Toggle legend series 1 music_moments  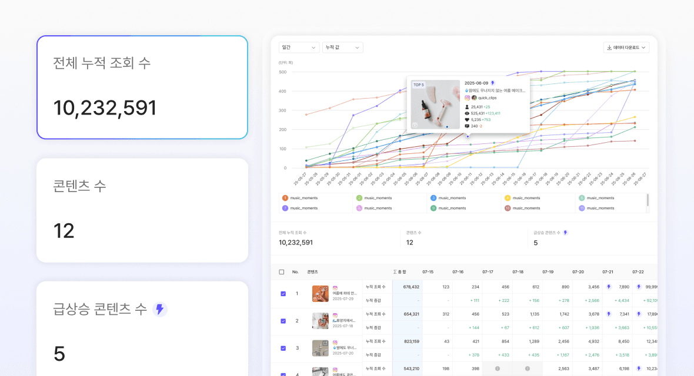click(300, 198)
